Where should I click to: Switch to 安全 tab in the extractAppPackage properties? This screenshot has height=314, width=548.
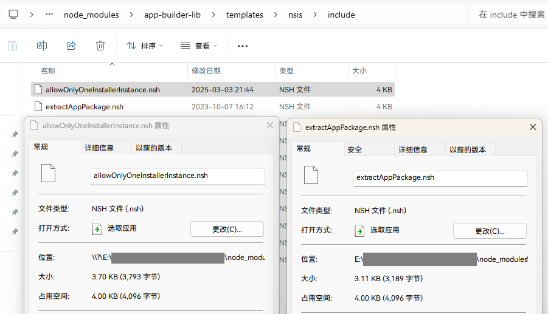click(355, 149)
